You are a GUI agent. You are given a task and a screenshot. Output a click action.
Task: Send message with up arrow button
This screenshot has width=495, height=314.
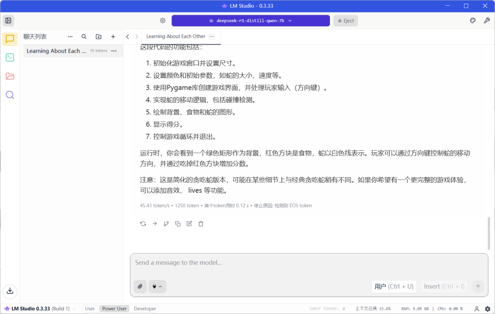[478, 287]
